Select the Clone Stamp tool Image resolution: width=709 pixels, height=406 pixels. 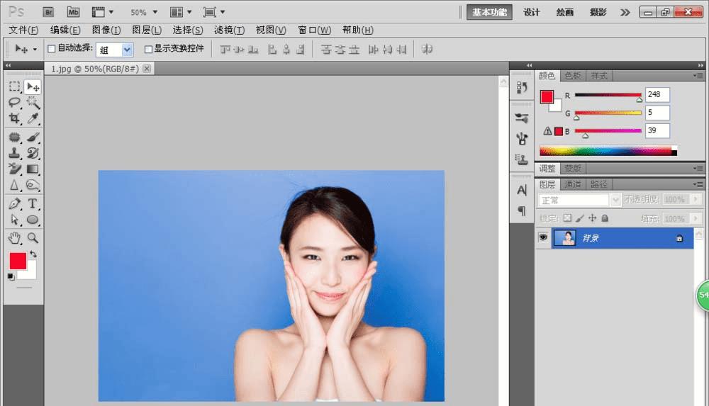pyautogui.click(x=14, y=153)
